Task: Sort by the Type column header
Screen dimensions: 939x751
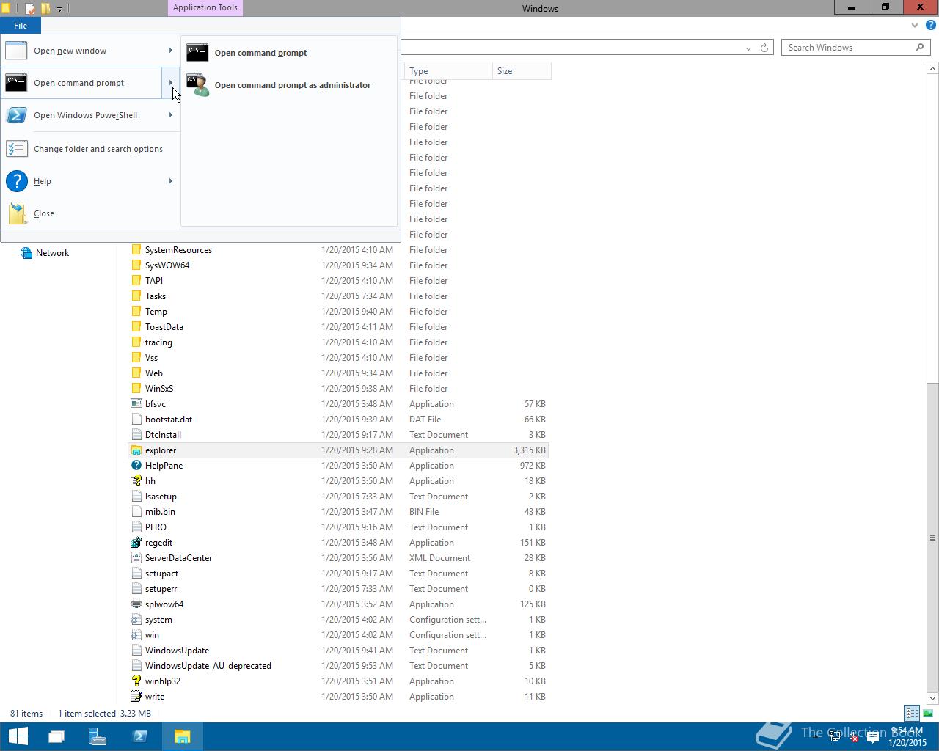Action: pos(448,71)
